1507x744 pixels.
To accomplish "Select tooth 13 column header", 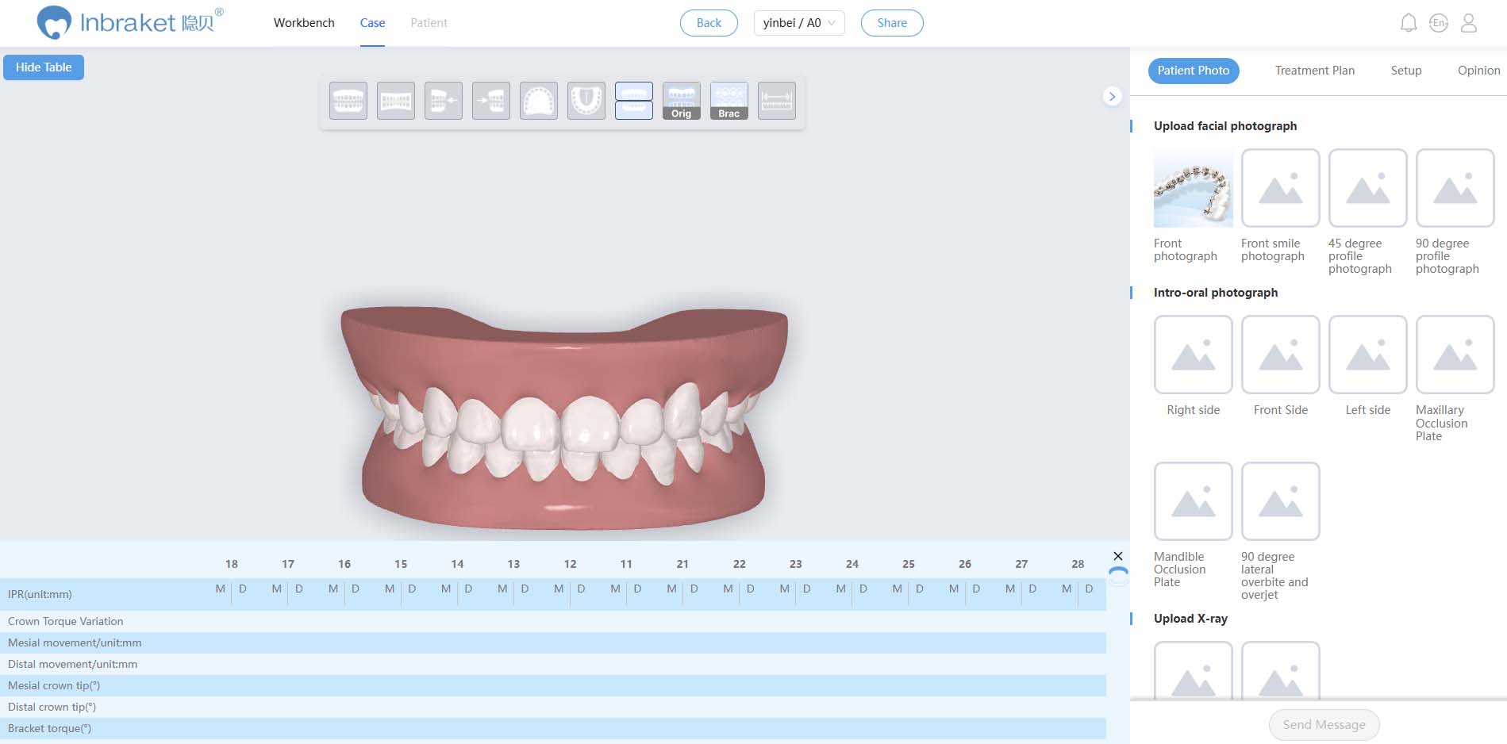I will [x=513, y=564].
